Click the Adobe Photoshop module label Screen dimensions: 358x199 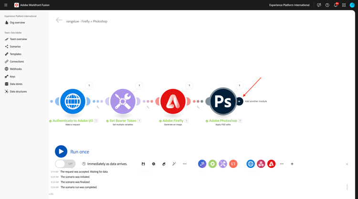pos(223,121)
